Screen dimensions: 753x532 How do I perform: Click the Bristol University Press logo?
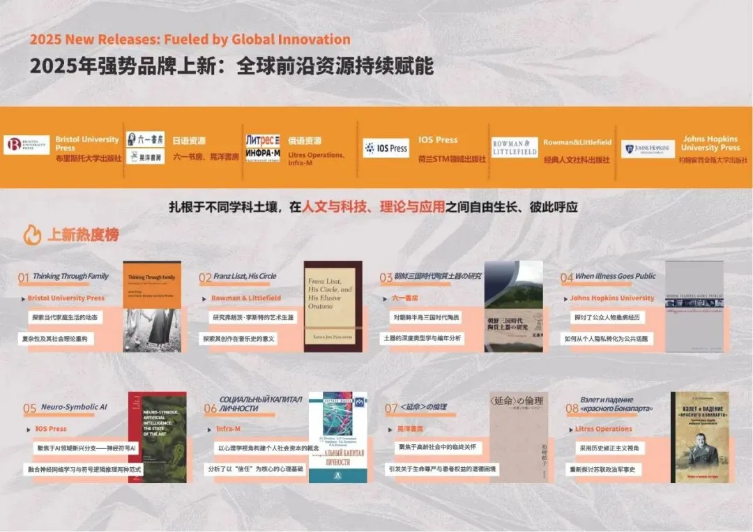pyautogui.click(x=26, y=145)
